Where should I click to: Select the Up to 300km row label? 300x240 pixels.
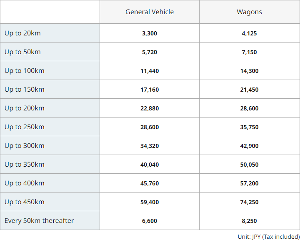(x=25, y=146)
